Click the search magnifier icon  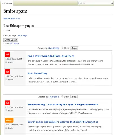(111, 3)
